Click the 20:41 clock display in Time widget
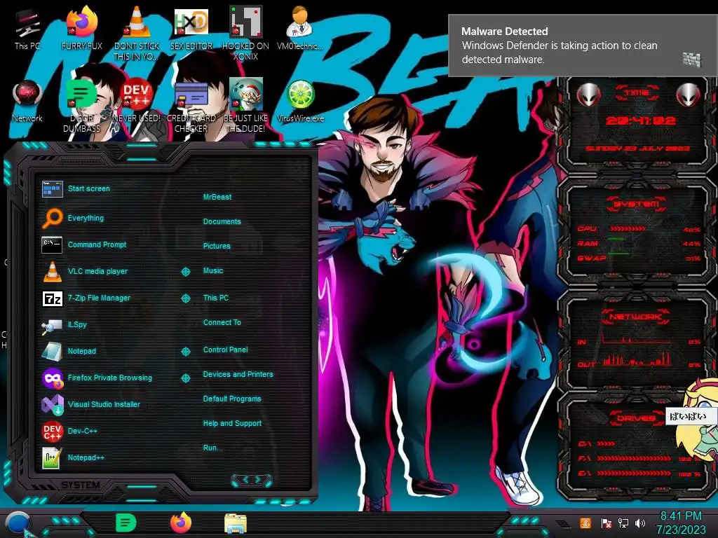 pos(641,120)
